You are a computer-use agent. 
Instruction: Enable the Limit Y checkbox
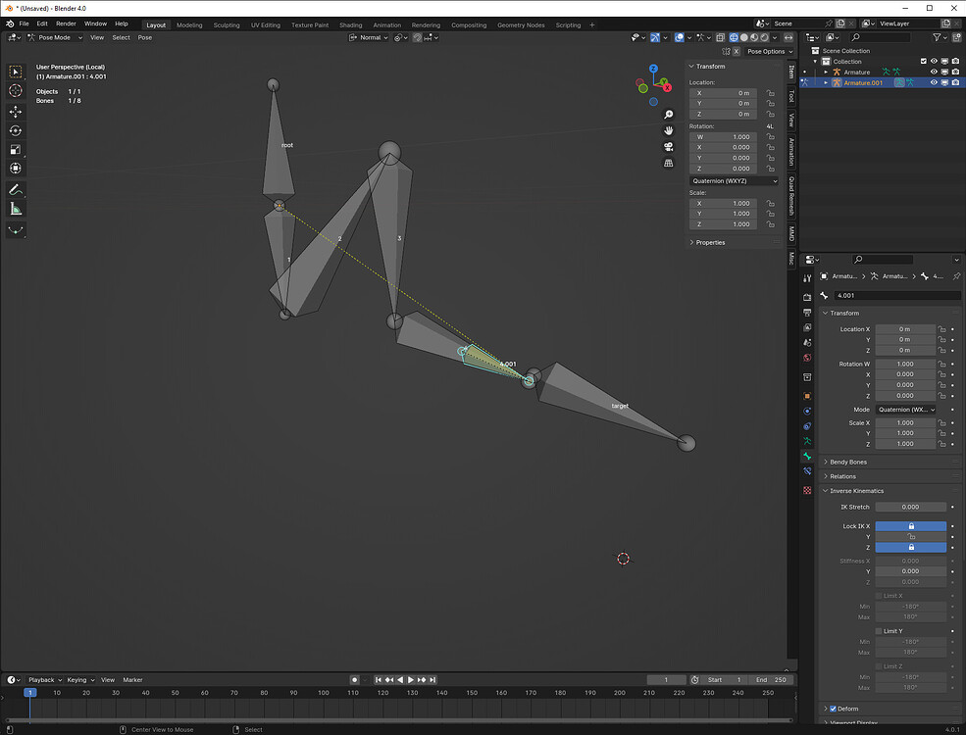click(879, 631)
